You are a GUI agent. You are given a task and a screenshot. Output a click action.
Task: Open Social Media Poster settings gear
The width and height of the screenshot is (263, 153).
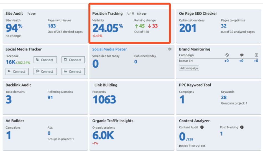pos(170,49)
